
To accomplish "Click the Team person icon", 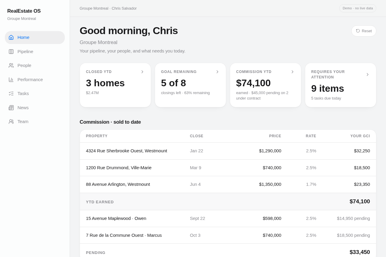I will click(x=11, y=122).
